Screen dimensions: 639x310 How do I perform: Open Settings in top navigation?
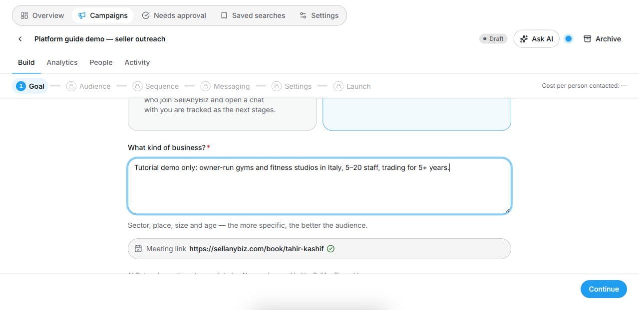click(x=319, y=15)
